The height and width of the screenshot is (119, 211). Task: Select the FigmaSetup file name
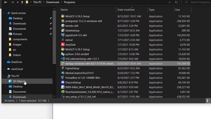point(72,68)
